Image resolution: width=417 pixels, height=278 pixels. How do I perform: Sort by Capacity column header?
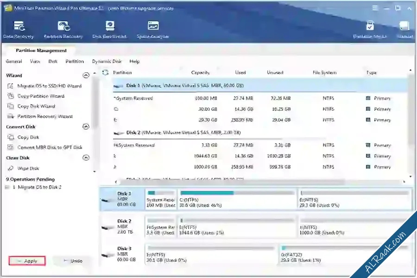tap(200, 72)
